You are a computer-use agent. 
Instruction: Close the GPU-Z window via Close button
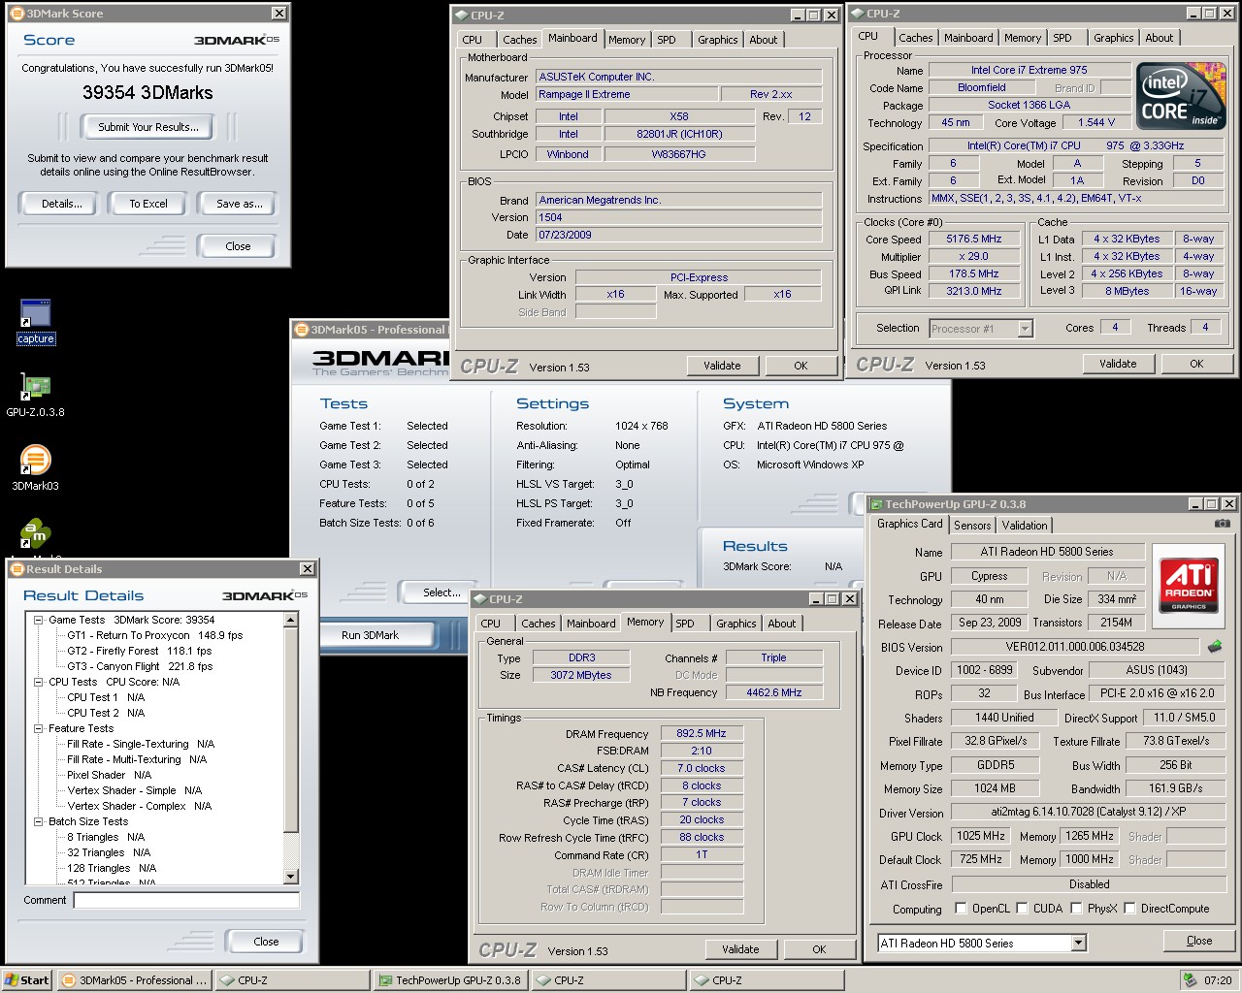tap(1199, 941)
